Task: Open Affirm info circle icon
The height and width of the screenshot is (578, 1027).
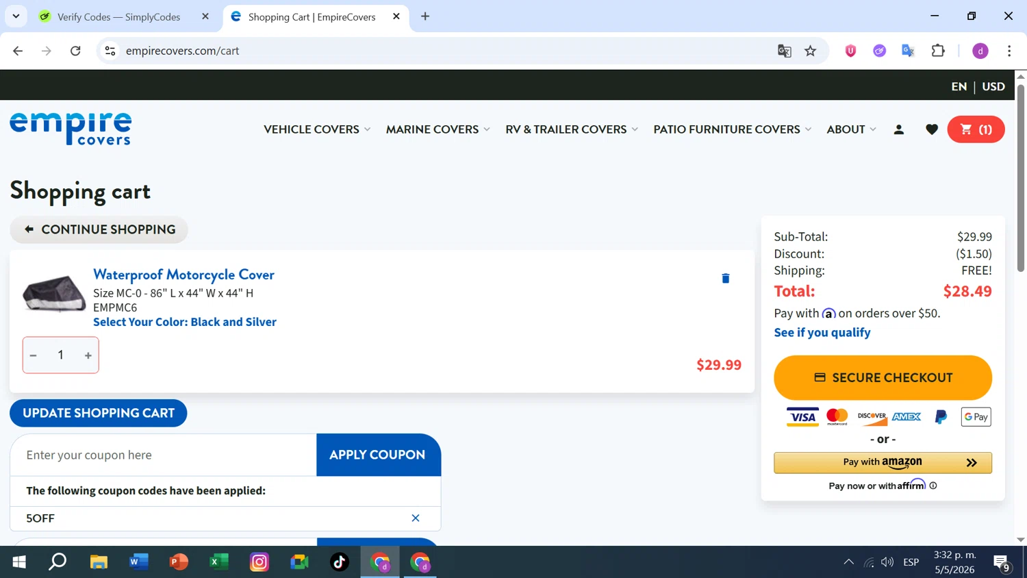Action: (933, 486)
